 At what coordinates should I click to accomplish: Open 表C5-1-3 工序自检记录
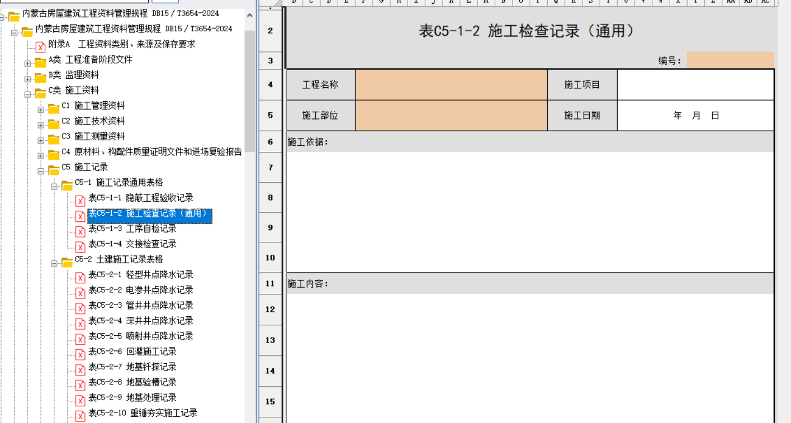[x=132, y=229]
